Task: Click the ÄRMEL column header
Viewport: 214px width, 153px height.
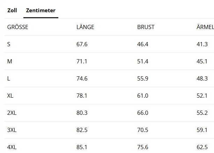Action: (205, 27)
